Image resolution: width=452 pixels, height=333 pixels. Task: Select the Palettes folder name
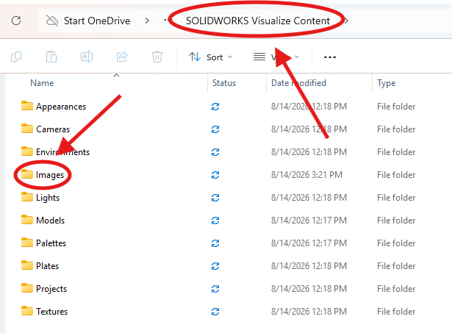51,243
